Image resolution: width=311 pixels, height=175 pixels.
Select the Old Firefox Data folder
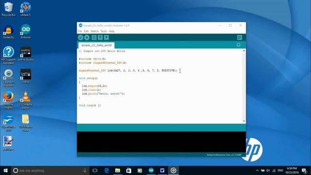click(x=25, y=123)
